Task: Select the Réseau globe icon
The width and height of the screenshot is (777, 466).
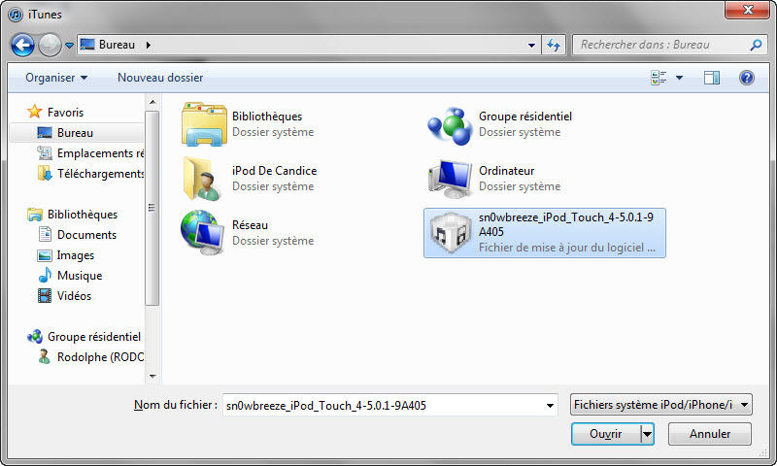Action: click(x=202, y=232)
